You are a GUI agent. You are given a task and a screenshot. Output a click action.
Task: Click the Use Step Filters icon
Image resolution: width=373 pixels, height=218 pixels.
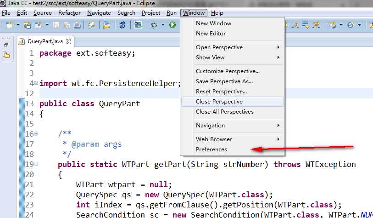pyautogui.click(x=316, y=25)
